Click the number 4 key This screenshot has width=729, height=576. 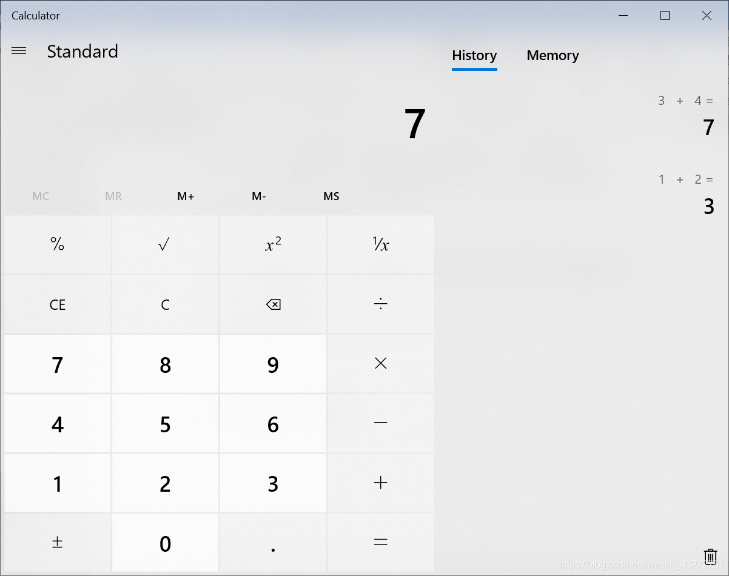point(58,423)
